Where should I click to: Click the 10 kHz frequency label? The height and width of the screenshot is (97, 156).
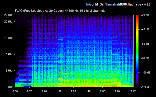pos(8,54)
